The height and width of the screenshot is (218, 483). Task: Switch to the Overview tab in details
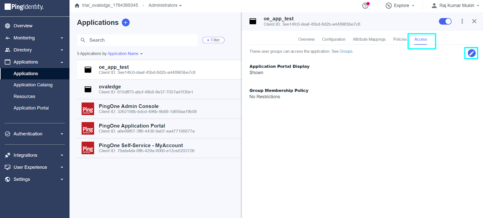[306, 39]
